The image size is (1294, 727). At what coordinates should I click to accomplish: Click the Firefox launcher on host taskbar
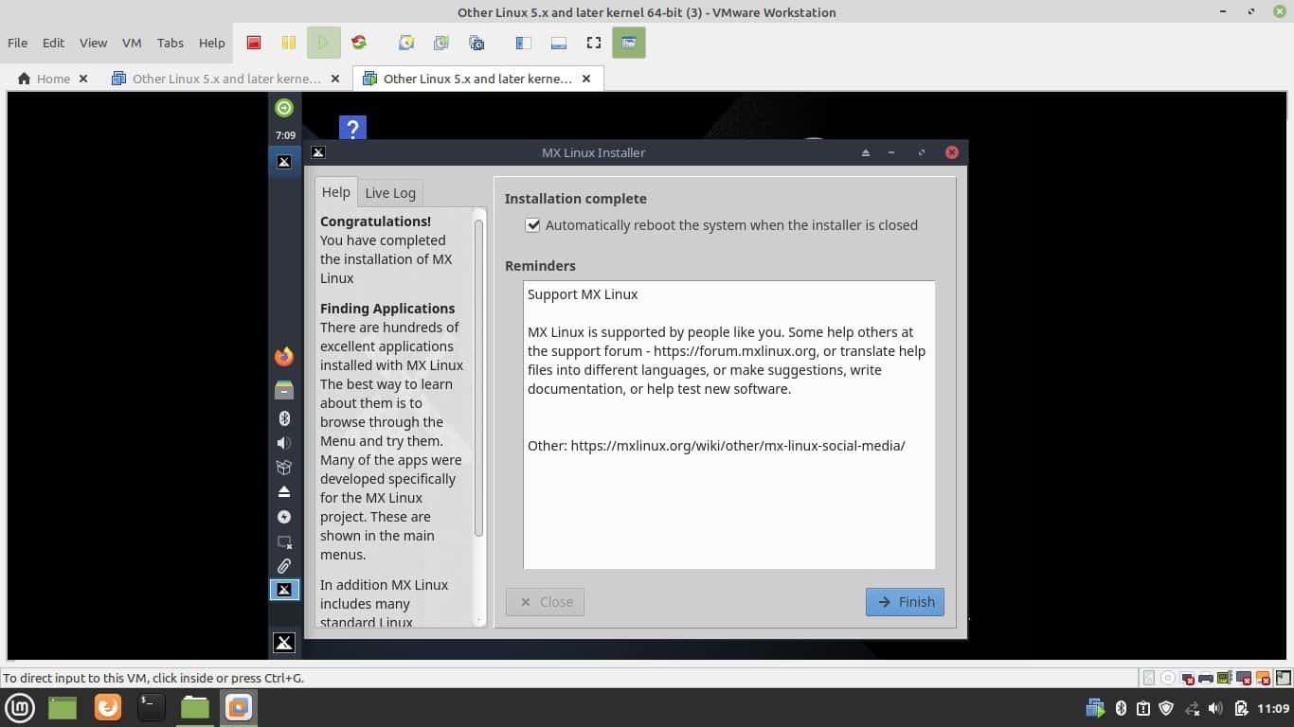pyautogui.click(x=108, y=707)
